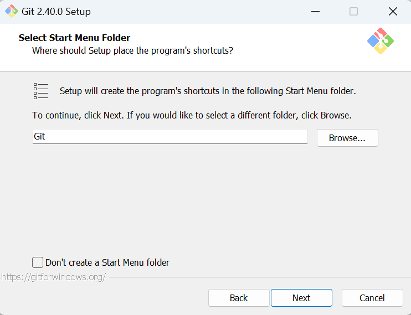Viewport: 411px width, 315px height.
Task: Proceed by pressing the Next button
Action: [x=301, y=298]
